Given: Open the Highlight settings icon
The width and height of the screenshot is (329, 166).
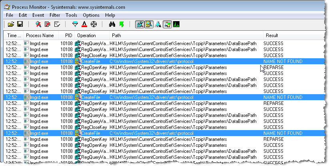Looking at the screenshot, I should tap(84, 24).
